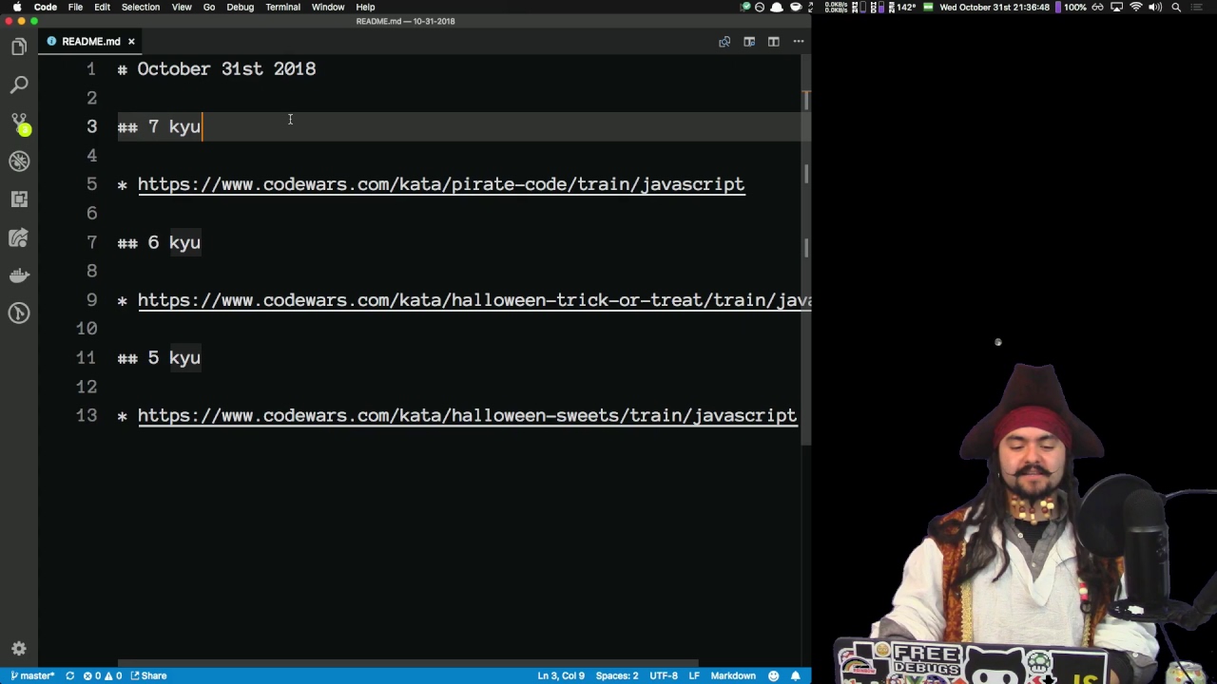Click the "## 6 kyu" heading text
Viewport: 1217px width, 684px height.
[159, 243]
